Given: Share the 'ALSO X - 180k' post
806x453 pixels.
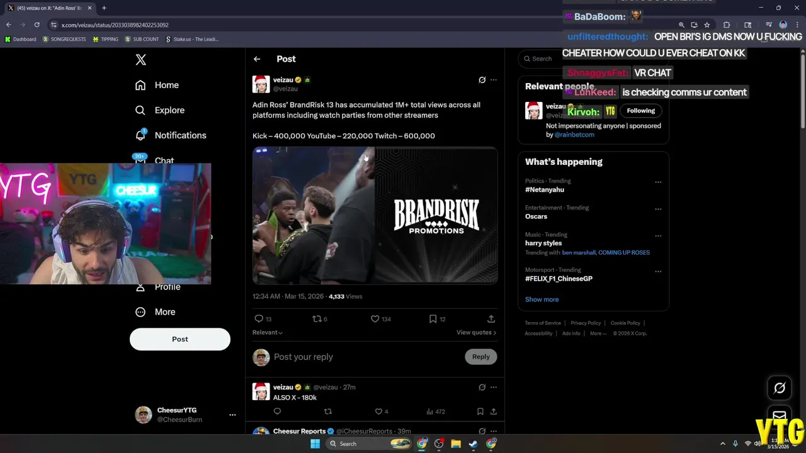Looking at the screenshot, I should (x=494, y=411).
